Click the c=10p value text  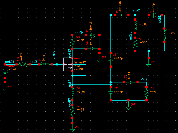[x=153, y=8]
